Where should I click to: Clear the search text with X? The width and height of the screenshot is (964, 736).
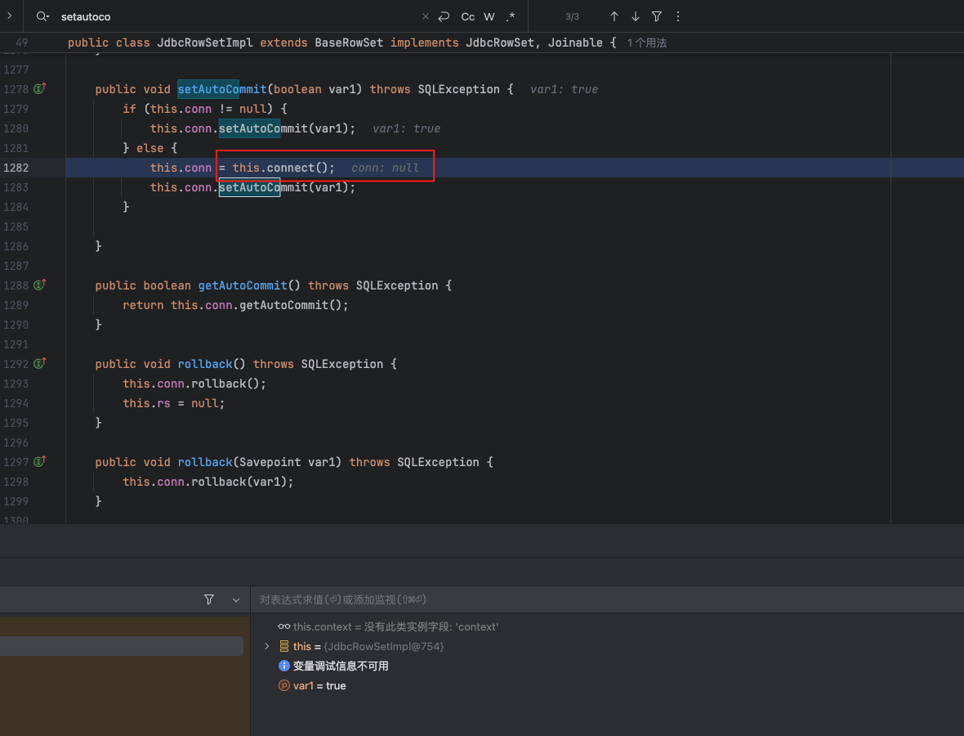[425, 16]
